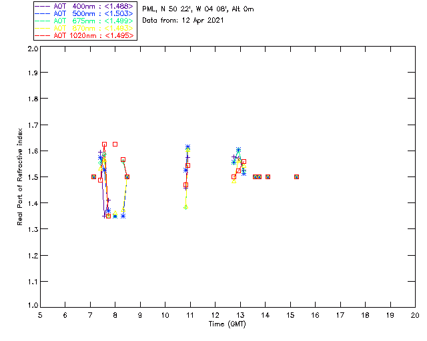Click the x-axis tick label 6
Viewport: 427px width, 341px height.
[65, 315]
